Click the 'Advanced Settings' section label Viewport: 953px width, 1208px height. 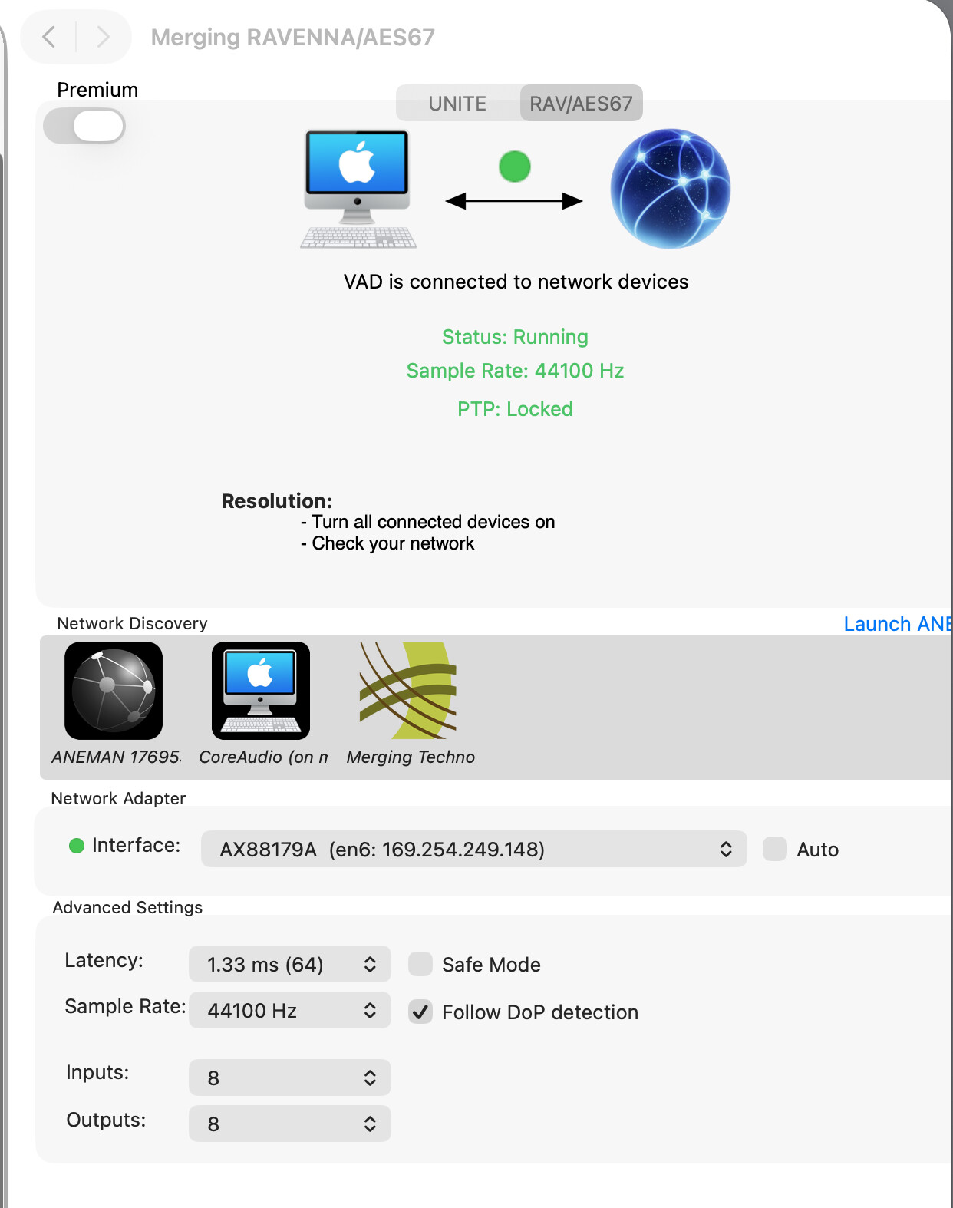point(127,907)
